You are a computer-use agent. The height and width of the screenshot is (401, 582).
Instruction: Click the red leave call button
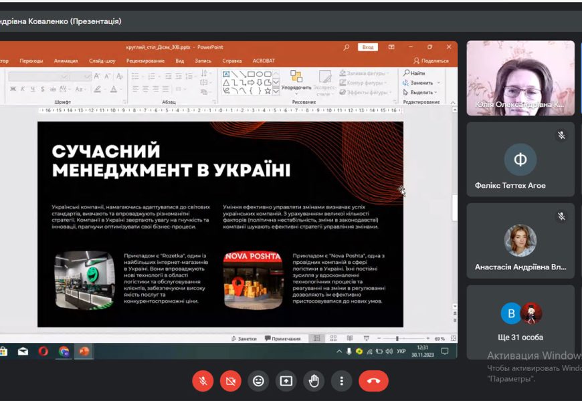[x=373, y=381]
